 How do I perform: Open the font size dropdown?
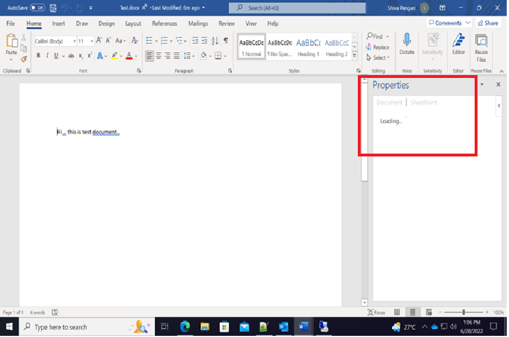(x=90, y=41)
